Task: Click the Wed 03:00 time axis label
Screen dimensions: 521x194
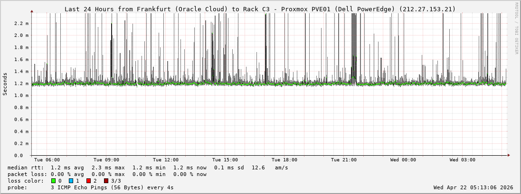Action: tap(463, 160)
